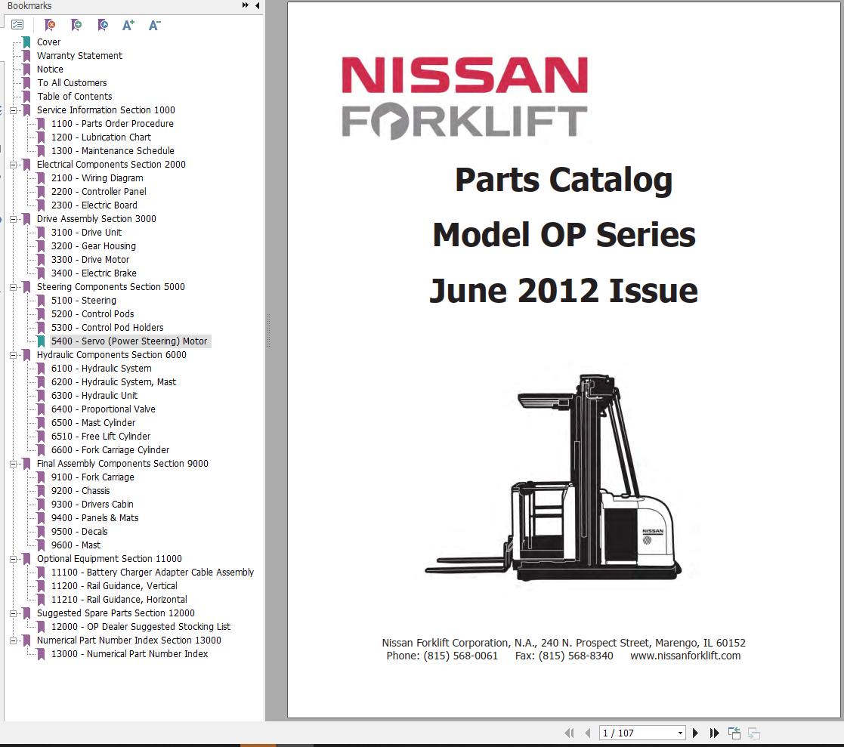The image size is (844, 747).
Task: Go to 5100 - Steering bookmark
Action: click(x=83, y=301)
